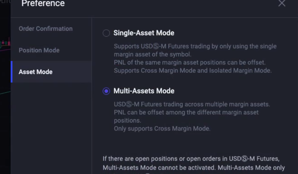
Task: Switch to the Position Mode tab
Action: [39, 50]
